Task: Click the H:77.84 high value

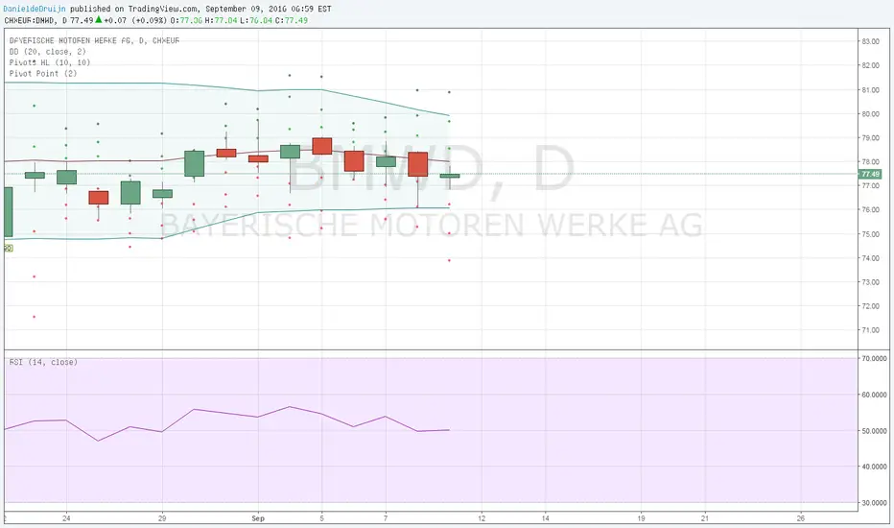Action: pyautogui.click(x=222, y=20)
